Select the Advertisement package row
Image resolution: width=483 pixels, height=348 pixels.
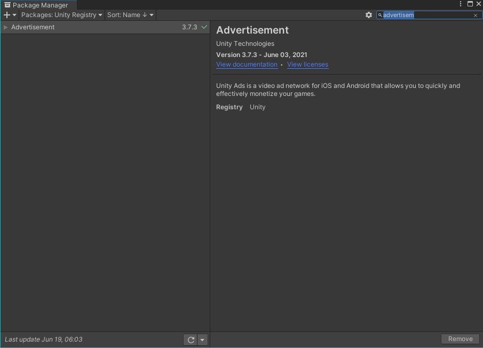pos(105,27)
